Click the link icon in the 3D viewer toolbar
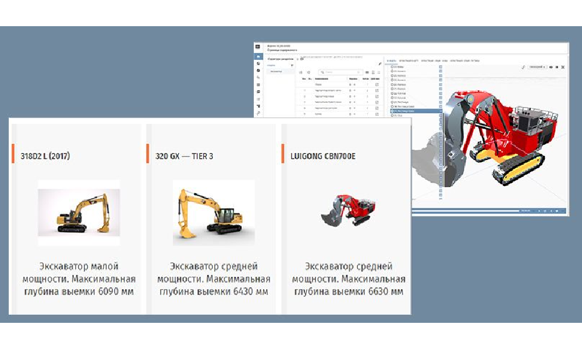The width and height of the screenshot is (582, 349). (523, 67)
